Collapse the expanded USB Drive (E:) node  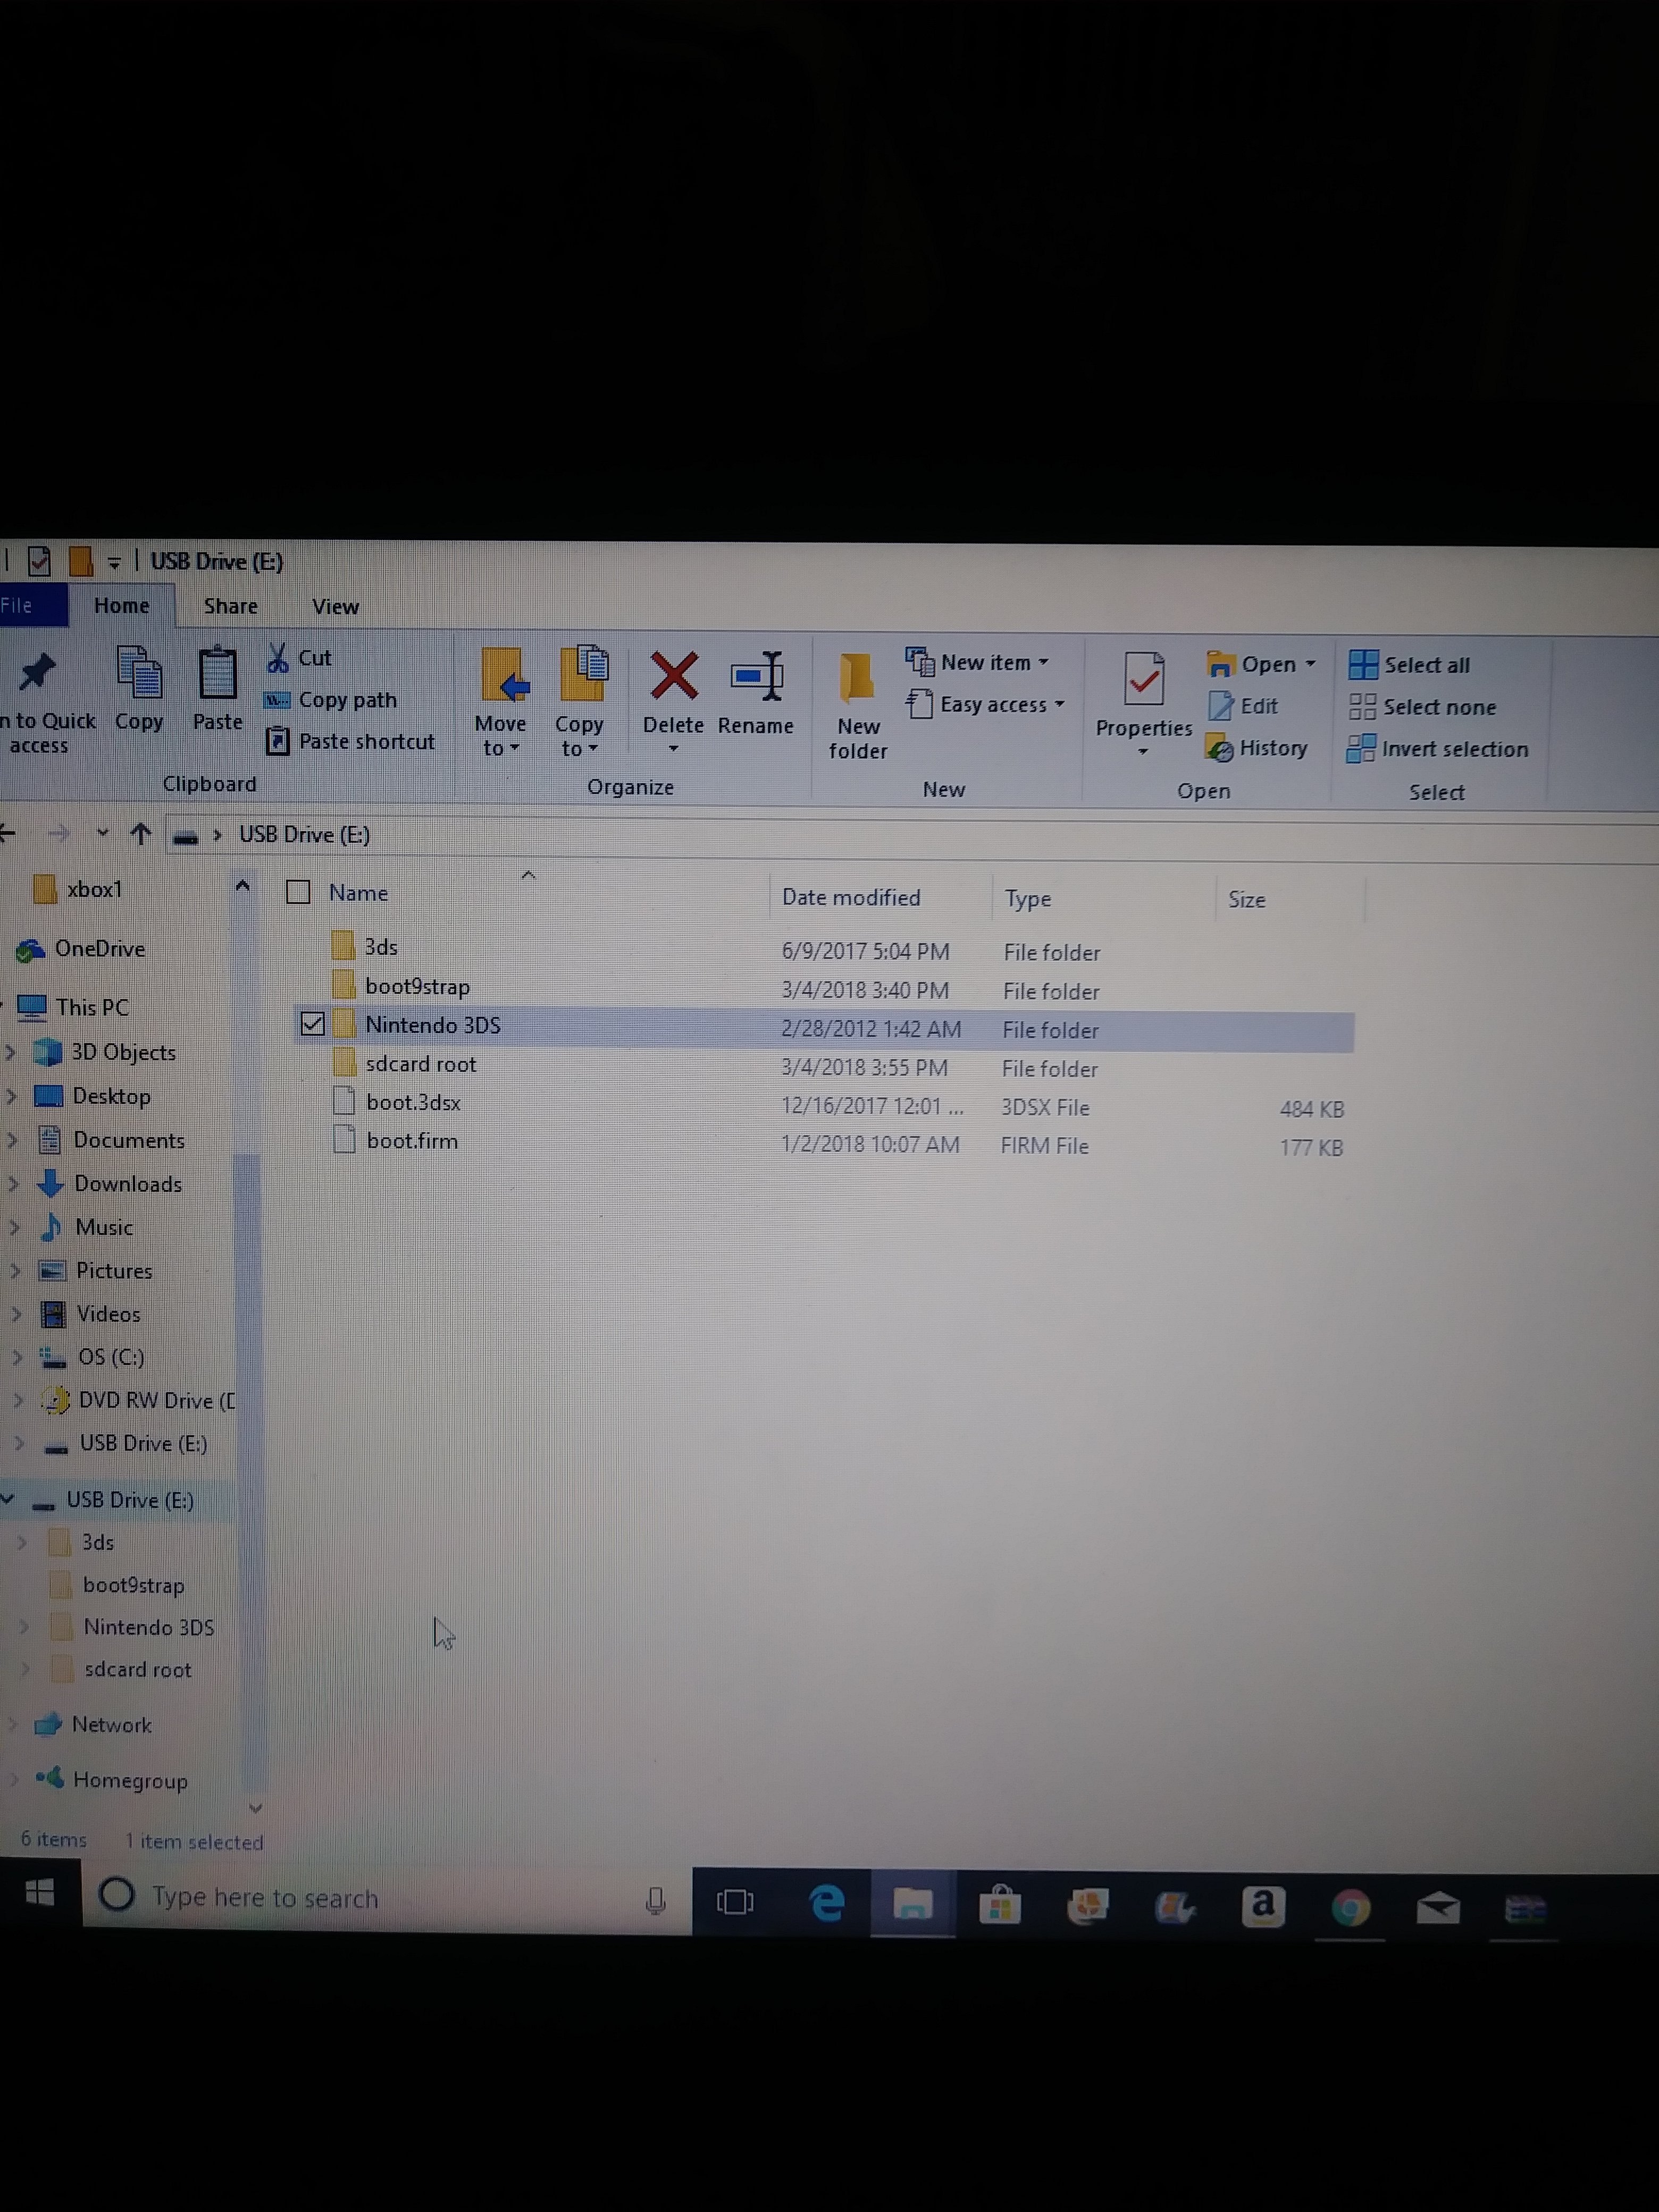8,1498
